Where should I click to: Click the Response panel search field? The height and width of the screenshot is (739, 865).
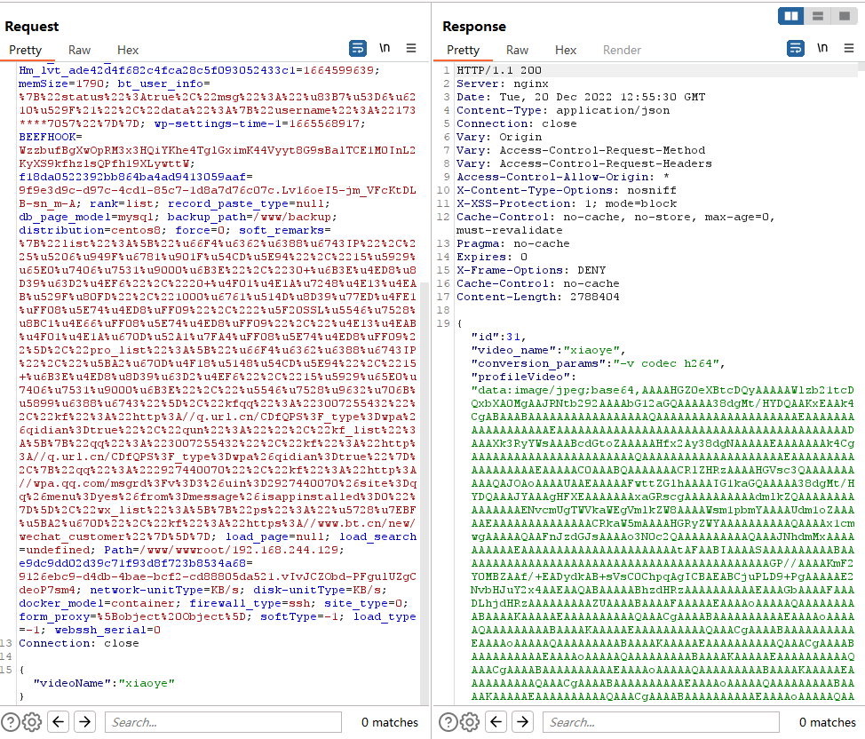pyautogui.click(x=660, y=722)
